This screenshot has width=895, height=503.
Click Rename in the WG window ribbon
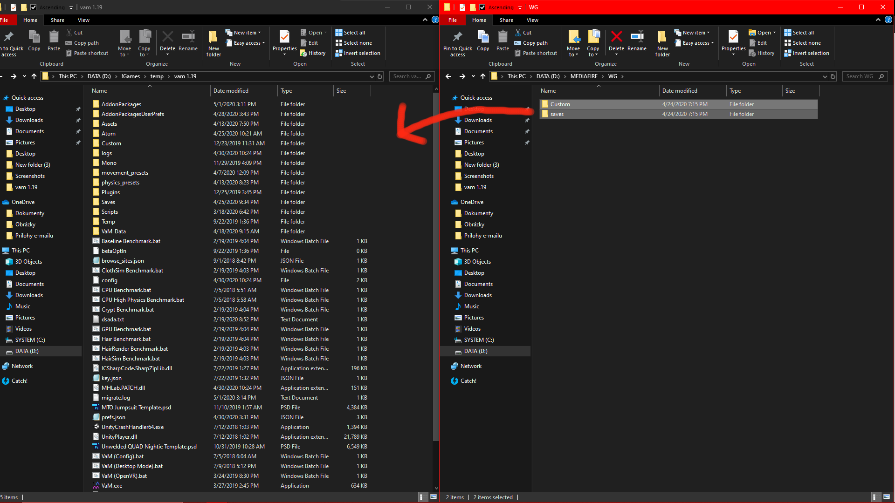[x=637, y=40]
